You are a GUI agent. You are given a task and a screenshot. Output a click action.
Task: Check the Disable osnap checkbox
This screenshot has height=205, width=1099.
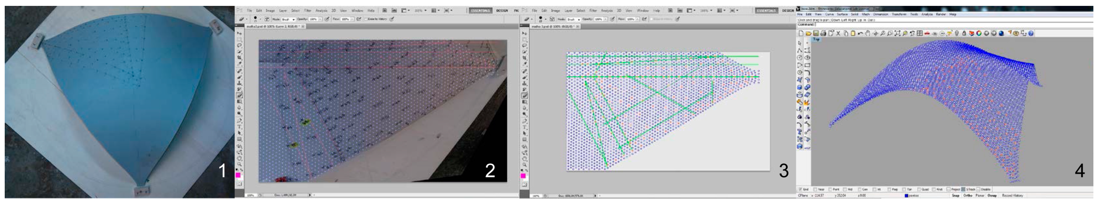[x=978, y=189]
